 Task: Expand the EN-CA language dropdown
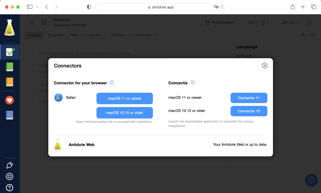tap(290, 22)
